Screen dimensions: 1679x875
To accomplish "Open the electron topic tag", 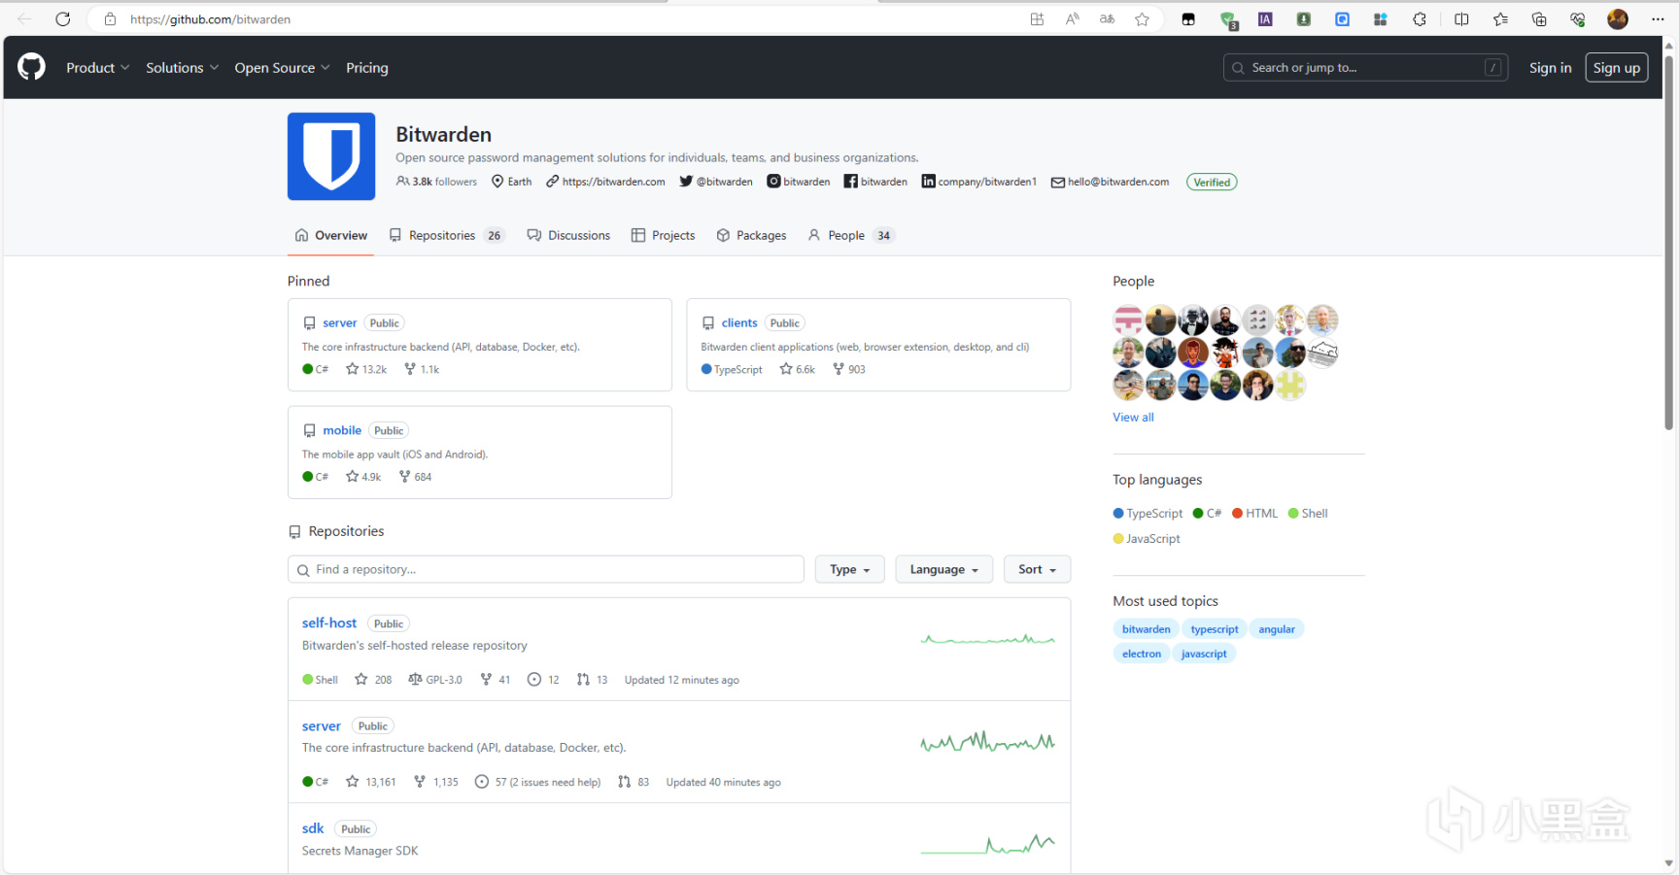I will pos(1142,654).
